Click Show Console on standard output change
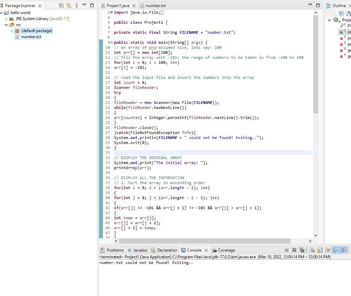The image size is (351, 296). point(336,250)
